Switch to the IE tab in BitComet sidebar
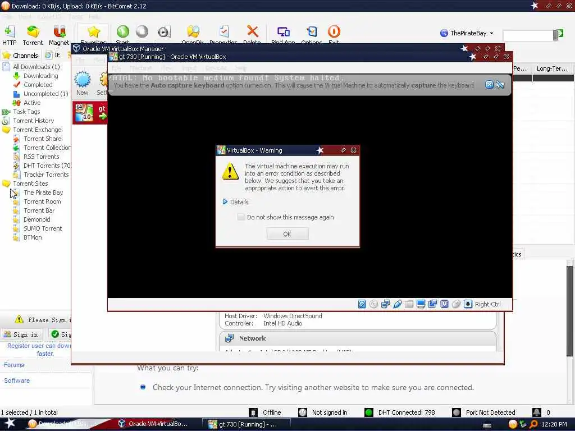 pos(53,55)
